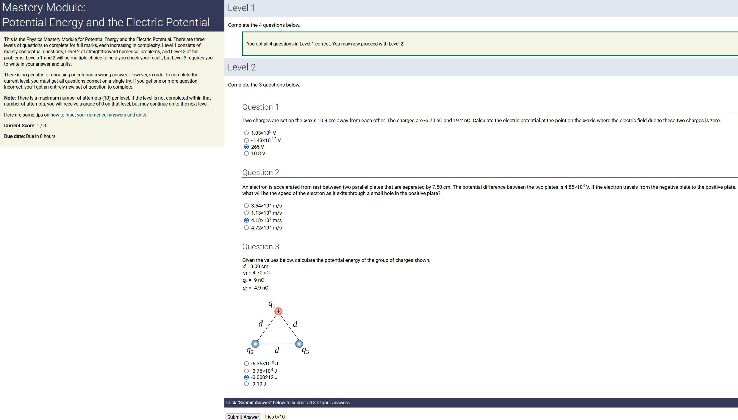Choose the -1.43×10⁻¹² V radio button
This screenshot has width=738, height=420.
pyautogui.click(x=246, y=140)
